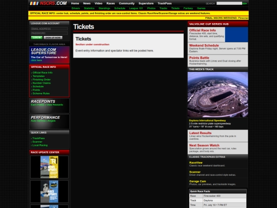Open Official Race Info hub card

coord(218,34)
